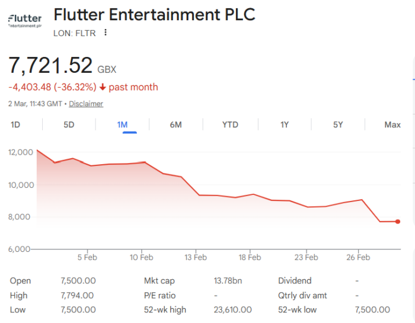Image resolution: width=415 pixels, height=323 pixels.
Task: Click the red down arrow next to past month
Action: coord(103,87)
